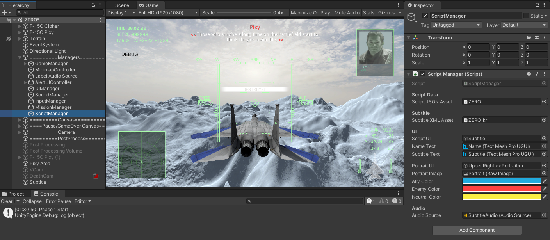The width and height of the screenshot is (550, 240).
Task: Click the Ally Color eyedropper icon
Action: pos(545,181)
